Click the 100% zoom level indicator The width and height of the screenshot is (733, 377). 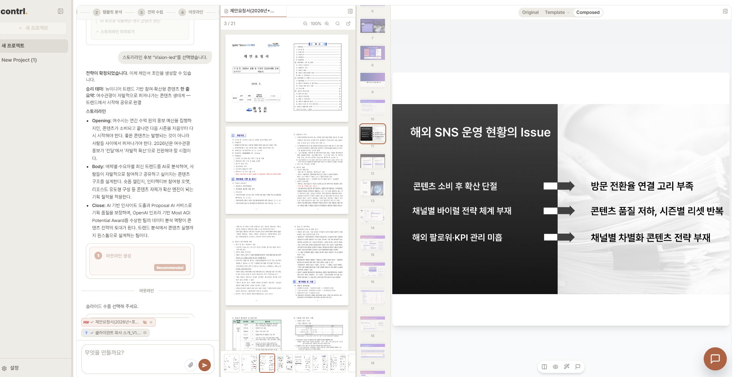[x=316, y=24]
